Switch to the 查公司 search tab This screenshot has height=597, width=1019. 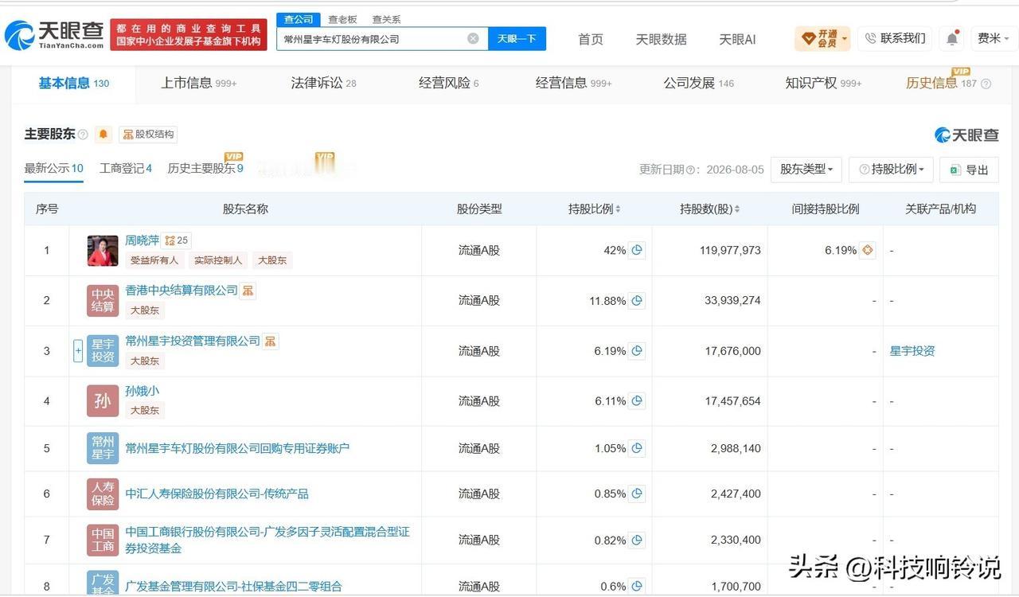pyautogui.click(x=299, y=19)
